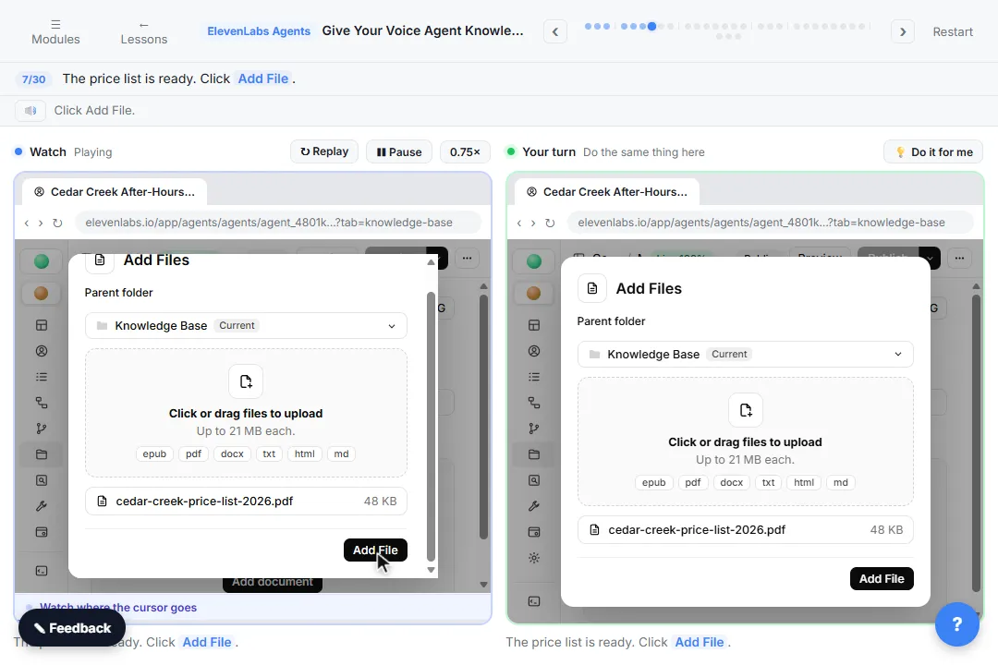Go to the next lesson step chevron
This screenshot has width=998, height=665.
[x=903, y=31]
